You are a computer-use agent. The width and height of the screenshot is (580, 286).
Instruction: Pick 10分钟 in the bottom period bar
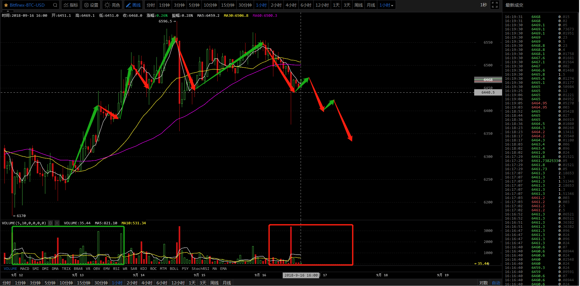pyautogui.click(x=66, y=283)
